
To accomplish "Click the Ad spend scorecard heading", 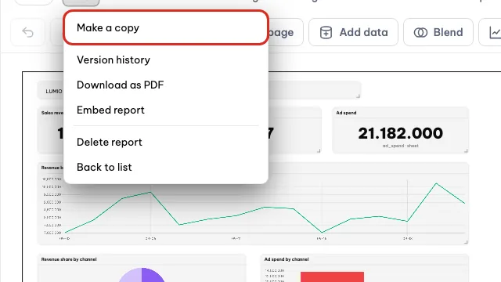I will (x=346, y=113).
